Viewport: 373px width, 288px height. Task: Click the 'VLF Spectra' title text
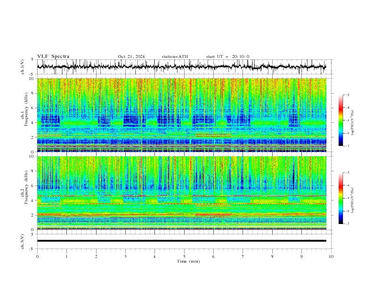pos(53,56)
